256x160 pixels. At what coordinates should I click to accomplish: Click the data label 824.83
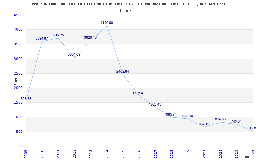click(220, 119)
